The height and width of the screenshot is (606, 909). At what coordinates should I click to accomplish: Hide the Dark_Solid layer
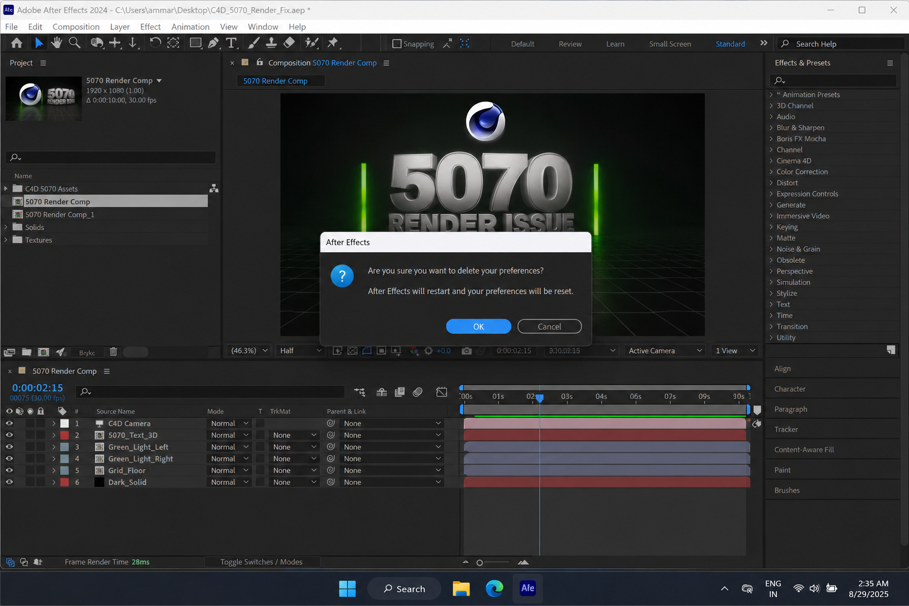(9, 482)
